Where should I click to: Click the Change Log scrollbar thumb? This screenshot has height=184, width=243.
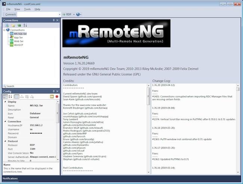pos(238,89)
